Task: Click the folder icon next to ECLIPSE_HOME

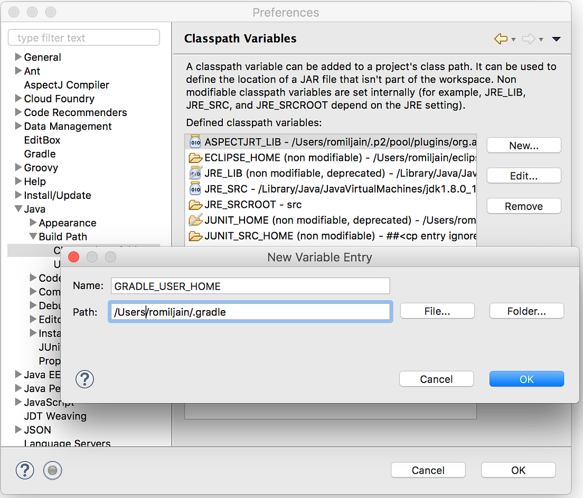Action: click(x=195, y=157)
